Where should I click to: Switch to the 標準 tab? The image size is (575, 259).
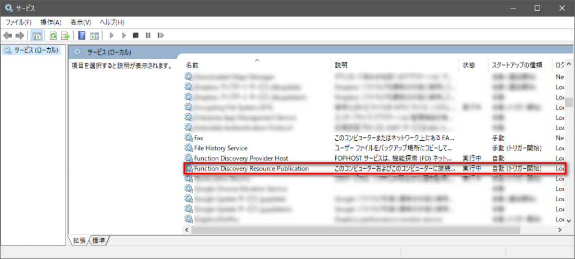(99, 240)
